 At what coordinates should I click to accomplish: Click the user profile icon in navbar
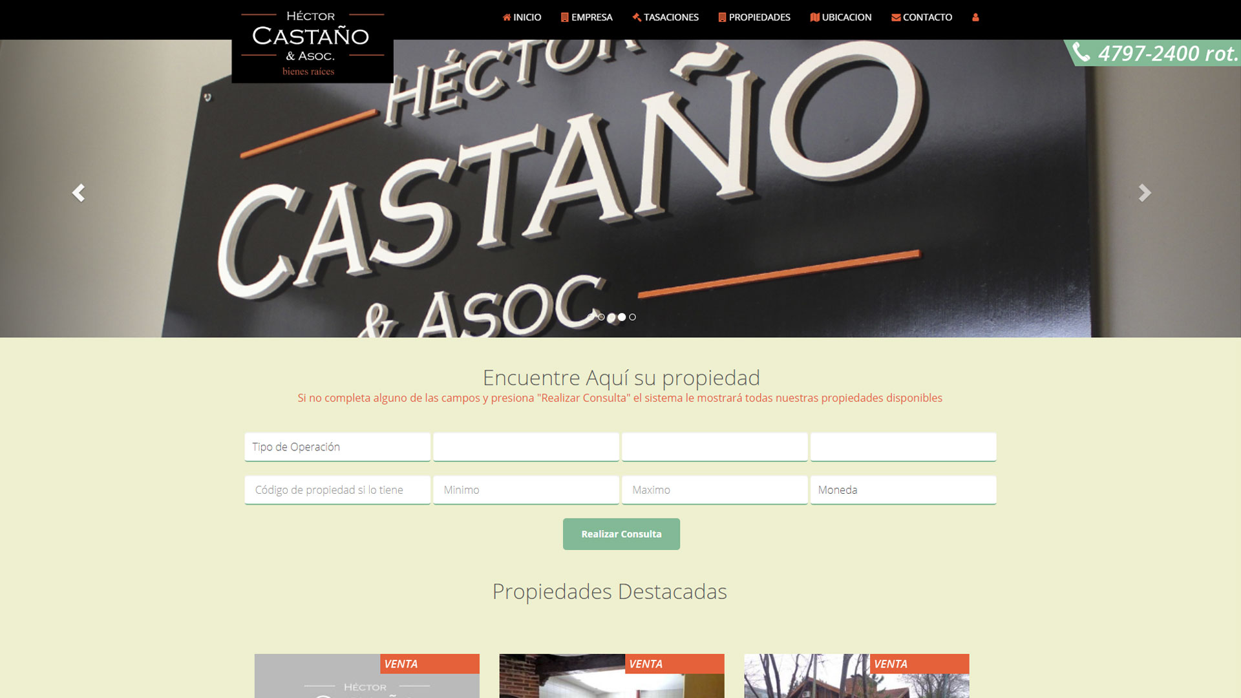point(975,17)
